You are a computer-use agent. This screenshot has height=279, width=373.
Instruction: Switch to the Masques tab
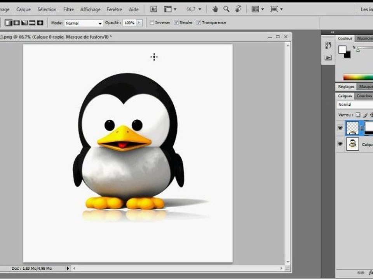pyautogui.click(x=366, y=86)
